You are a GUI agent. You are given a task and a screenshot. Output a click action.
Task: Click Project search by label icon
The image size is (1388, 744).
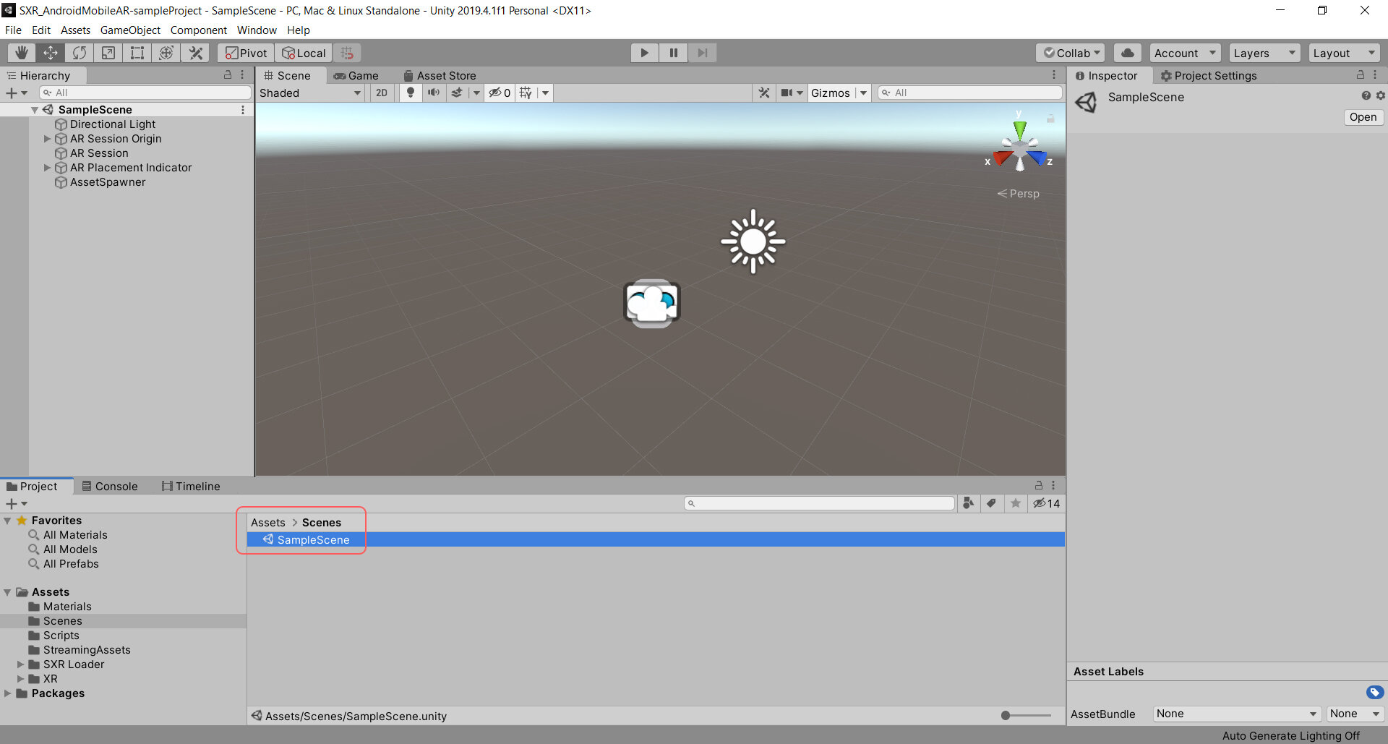pos(992,503)
